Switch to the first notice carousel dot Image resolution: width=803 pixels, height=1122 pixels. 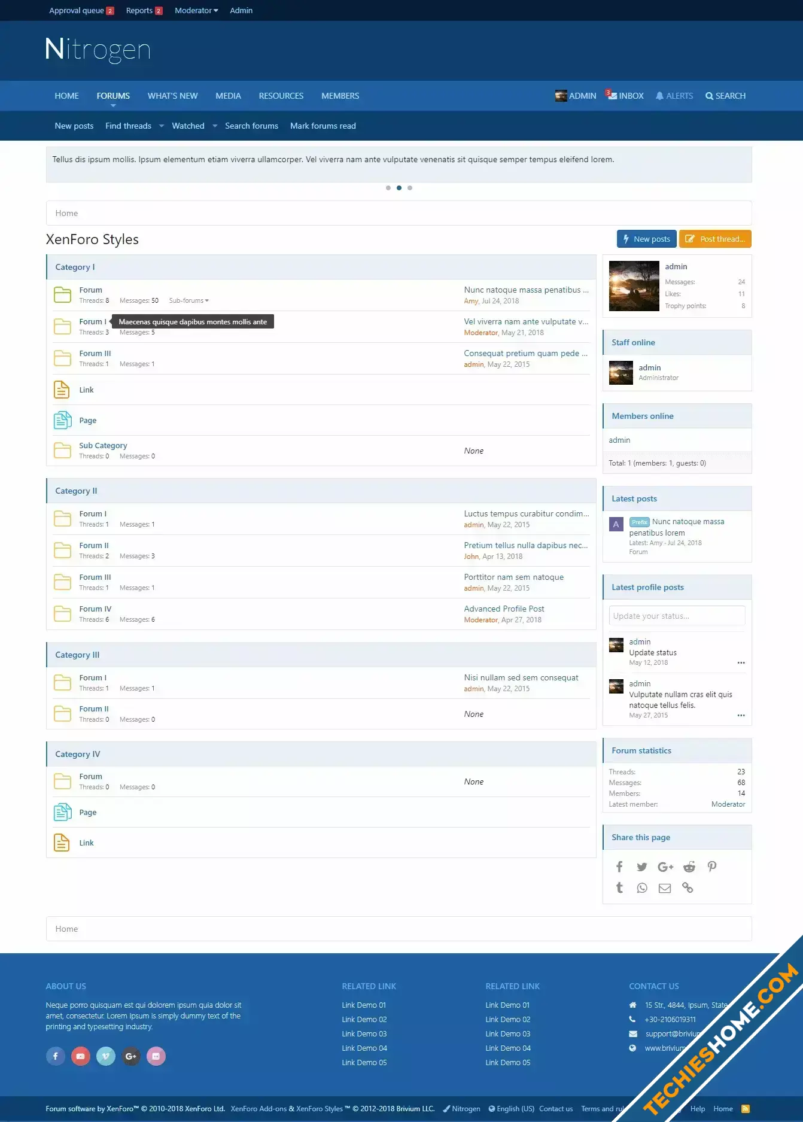(x=388, y=188)
